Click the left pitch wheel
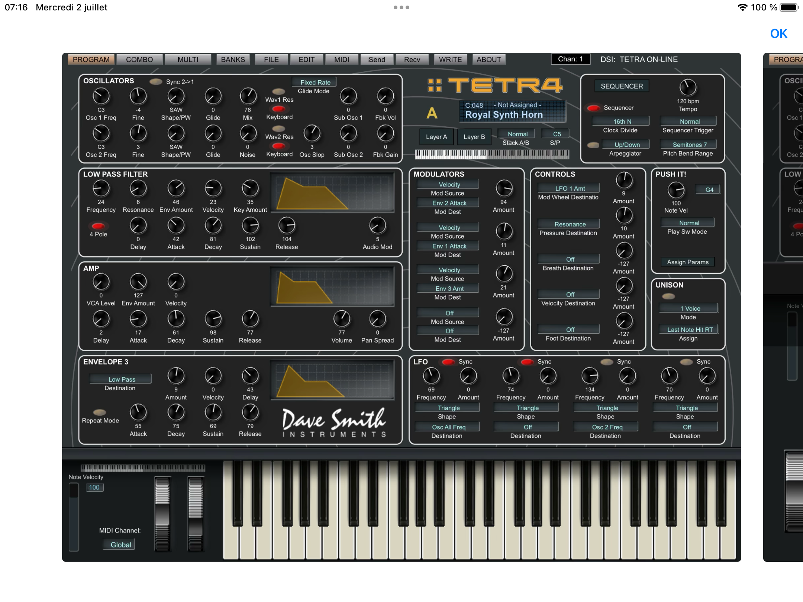The height and width of the screenshot is (602, 803). click(x=162, y=514)
